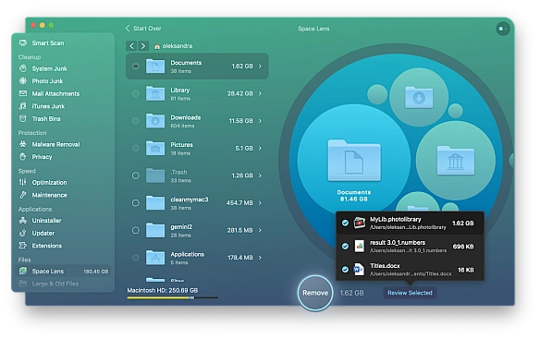
Task: Select the Uninstaller sidebar icon
Action: click(x=23, y=221)
